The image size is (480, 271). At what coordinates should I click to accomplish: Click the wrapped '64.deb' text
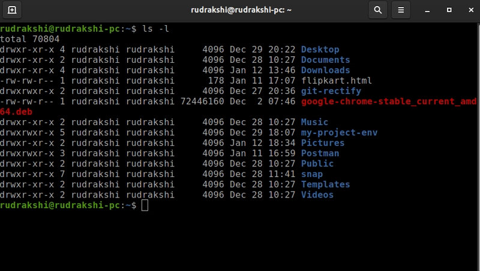tap(16, 112)
